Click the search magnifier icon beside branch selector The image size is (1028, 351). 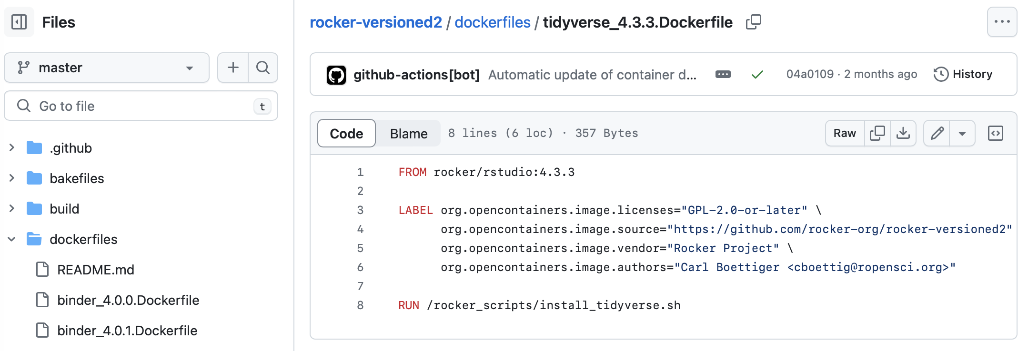coord(263,68)
